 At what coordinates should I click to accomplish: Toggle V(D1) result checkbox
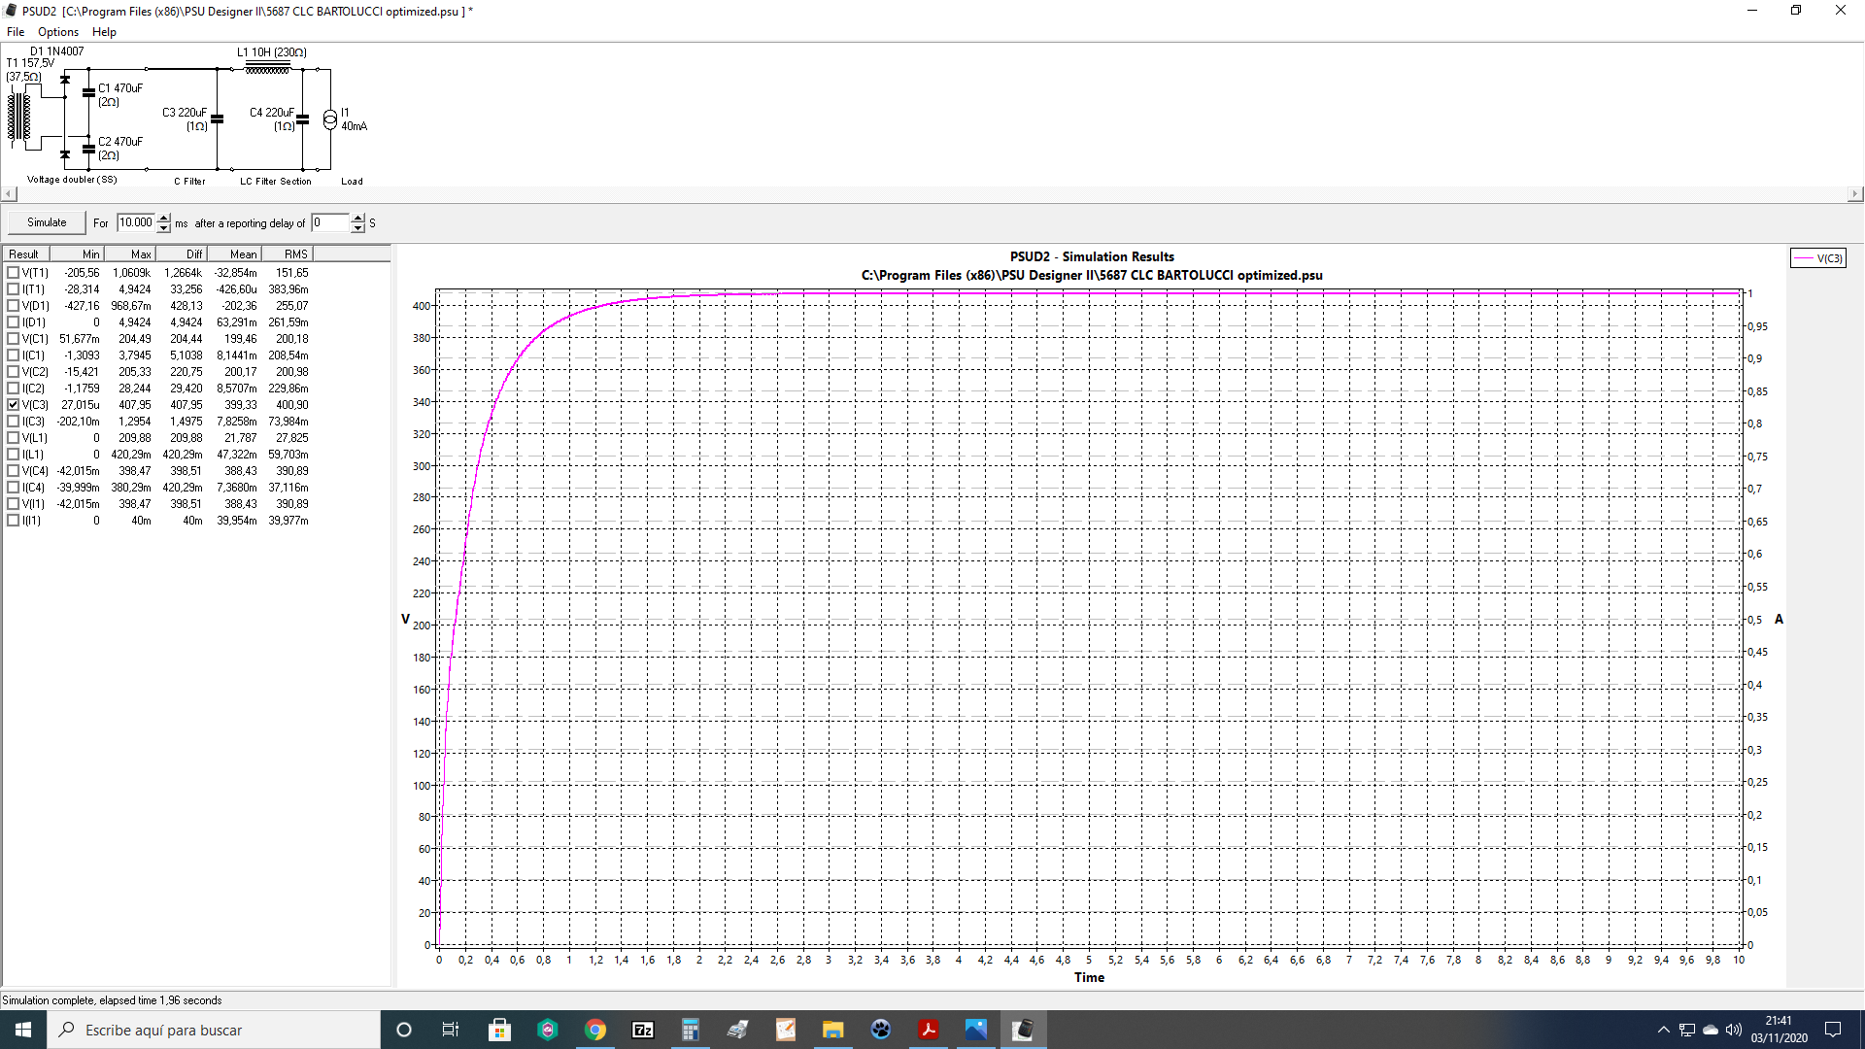[14, 306]
